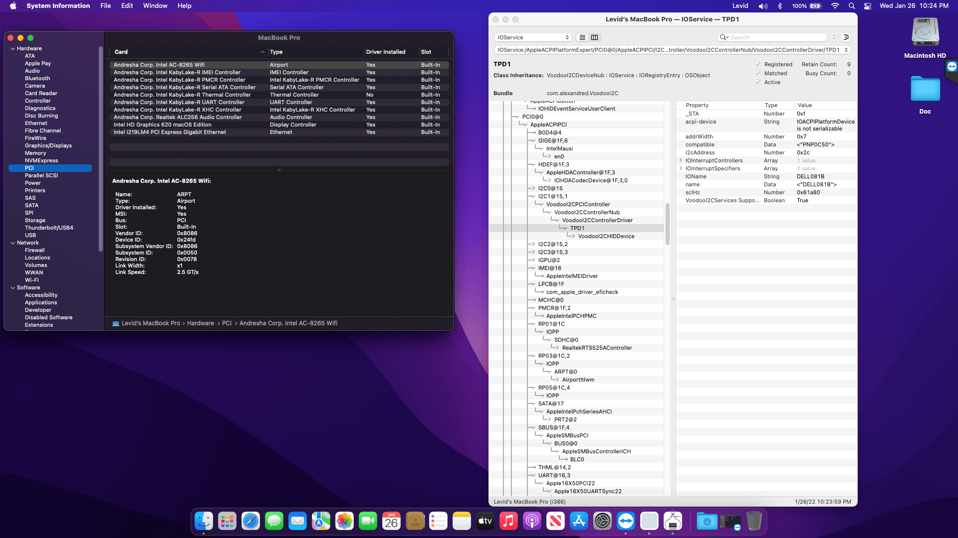Open the Apple menu
This screenshot has width=958, height=538.
pyautogui.click(x=13, y=6)
